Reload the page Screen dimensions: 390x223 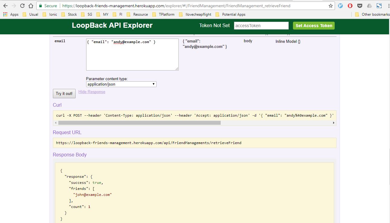tap(22, 6)
